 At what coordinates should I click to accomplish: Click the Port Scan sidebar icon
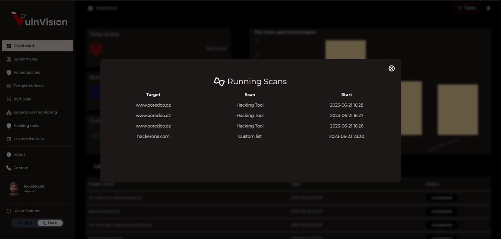point(9,99)
